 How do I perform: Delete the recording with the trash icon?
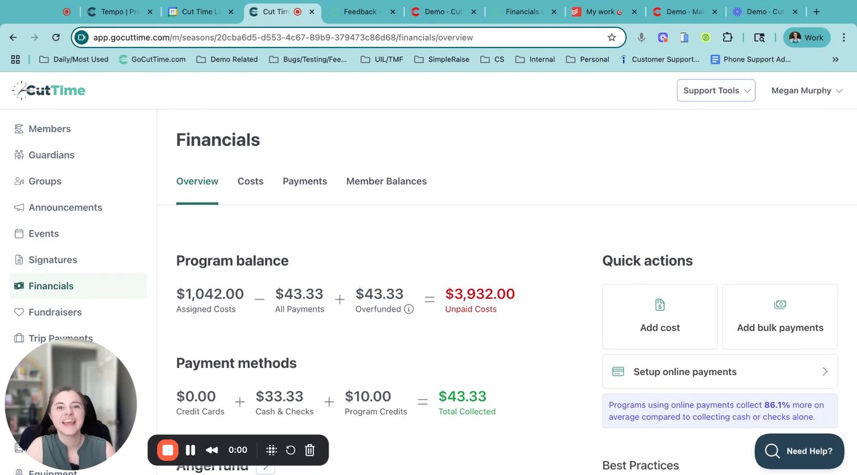point(310,450)
